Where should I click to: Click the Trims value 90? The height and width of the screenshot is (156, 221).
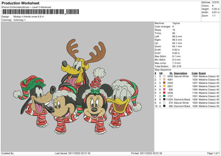coord(173,33)
